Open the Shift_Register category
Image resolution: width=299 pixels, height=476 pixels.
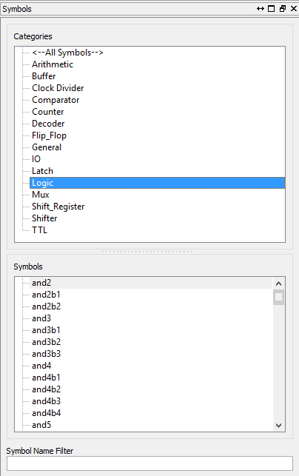click(58, 207)
